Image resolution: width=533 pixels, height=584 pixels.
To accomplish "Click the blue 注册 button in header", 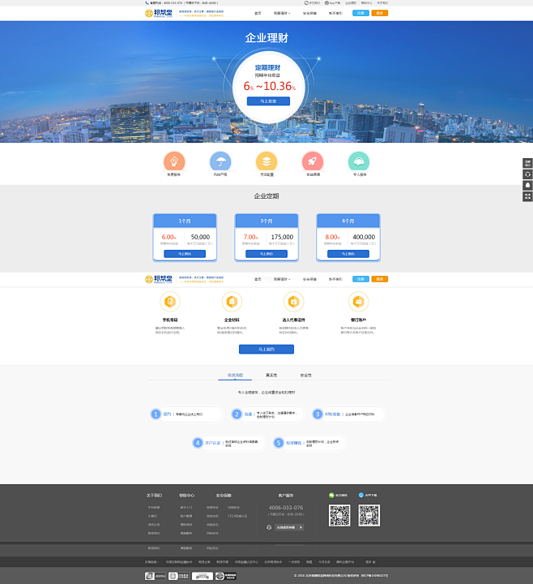I will [x=360, y=13].
